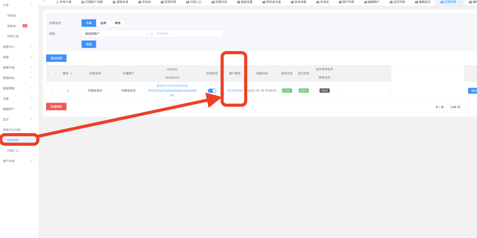Click the red 批量删除 button
This screenshot has height=238, width=477.
coord(56,106)
